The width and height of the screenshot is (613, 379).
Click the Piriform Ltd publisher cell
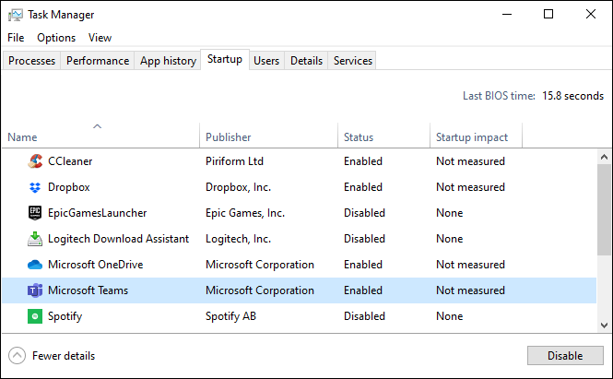[234, 161]
